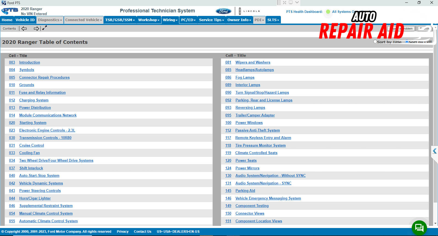
Task: Open PTS Health Dashboard link
Action: pos(304,12)
